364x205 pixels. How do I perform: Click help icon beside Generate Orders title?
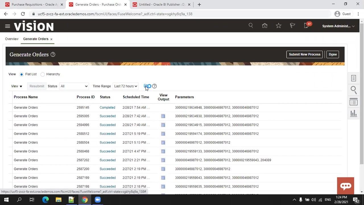click(x=53, y=55)
